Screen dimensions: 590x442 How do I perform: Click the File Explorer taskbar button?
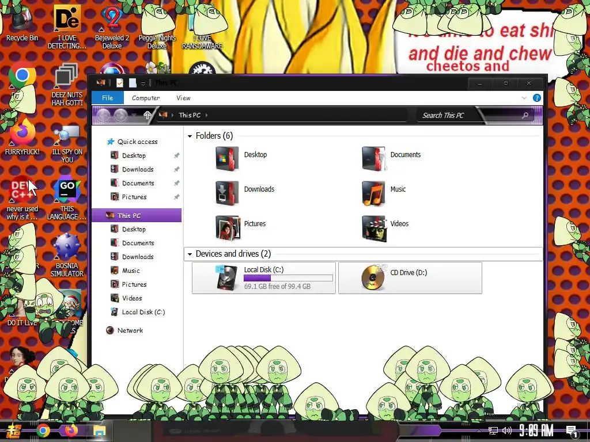(99, 430)
